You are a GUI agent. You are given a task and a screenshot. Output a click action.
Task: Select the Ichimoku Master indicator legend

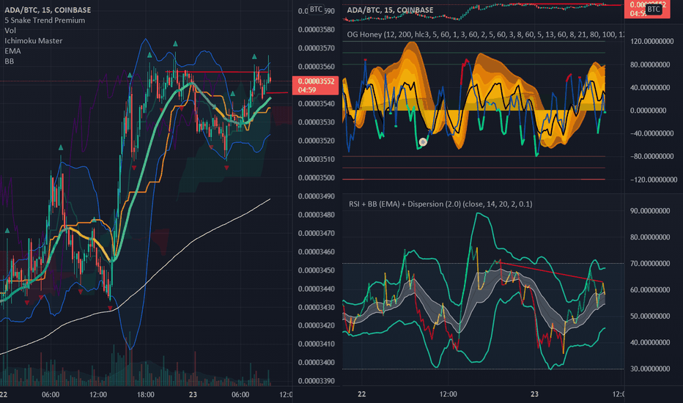pyautogui.click(x=34, y=40)
